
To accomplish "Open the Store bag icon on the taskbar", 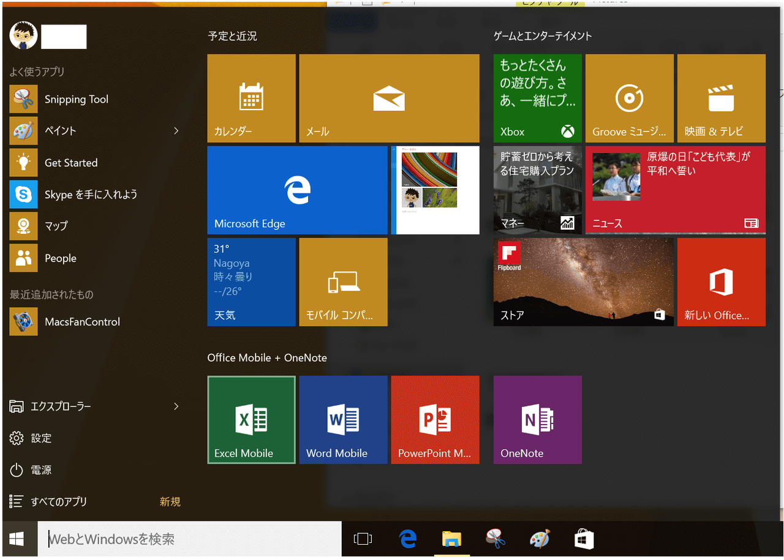I will coord(584,539).
